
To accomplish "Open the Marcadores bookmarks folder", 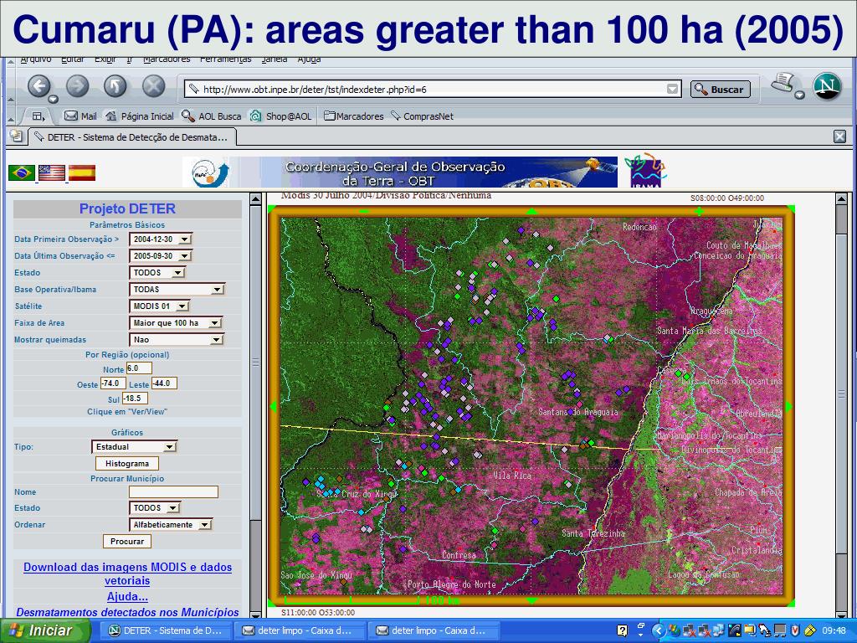I will point(354,116).
